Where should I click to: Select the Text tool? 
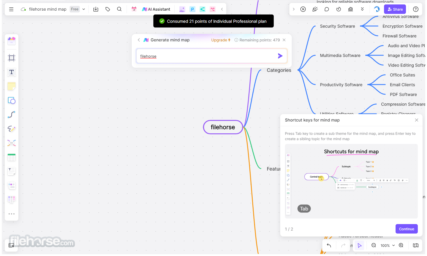point(12,72)
